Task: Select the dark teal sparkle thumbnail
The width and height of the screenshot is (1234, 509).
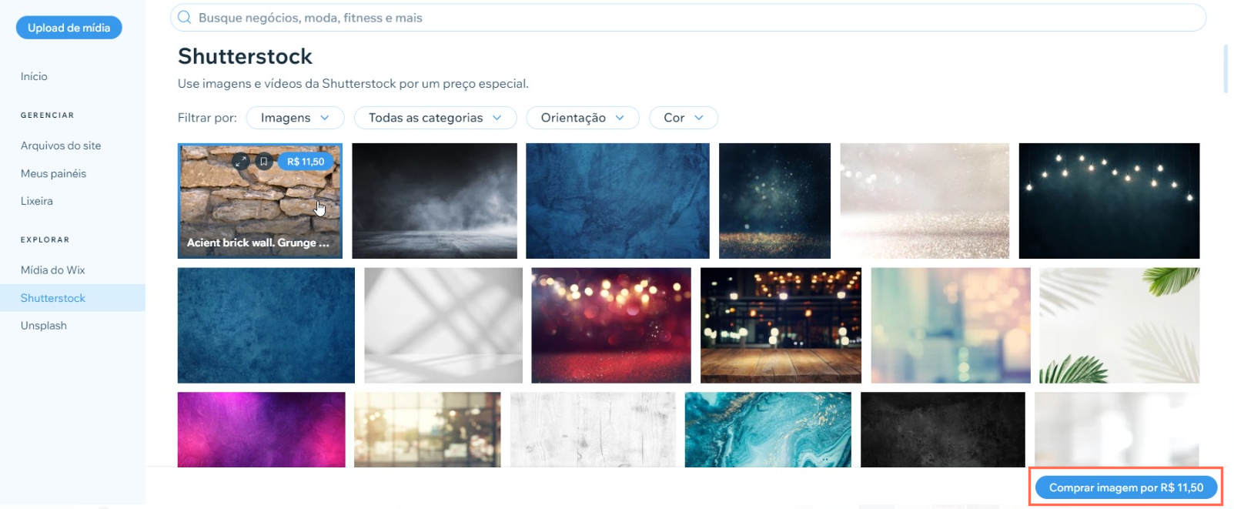Action: (774, 201)
